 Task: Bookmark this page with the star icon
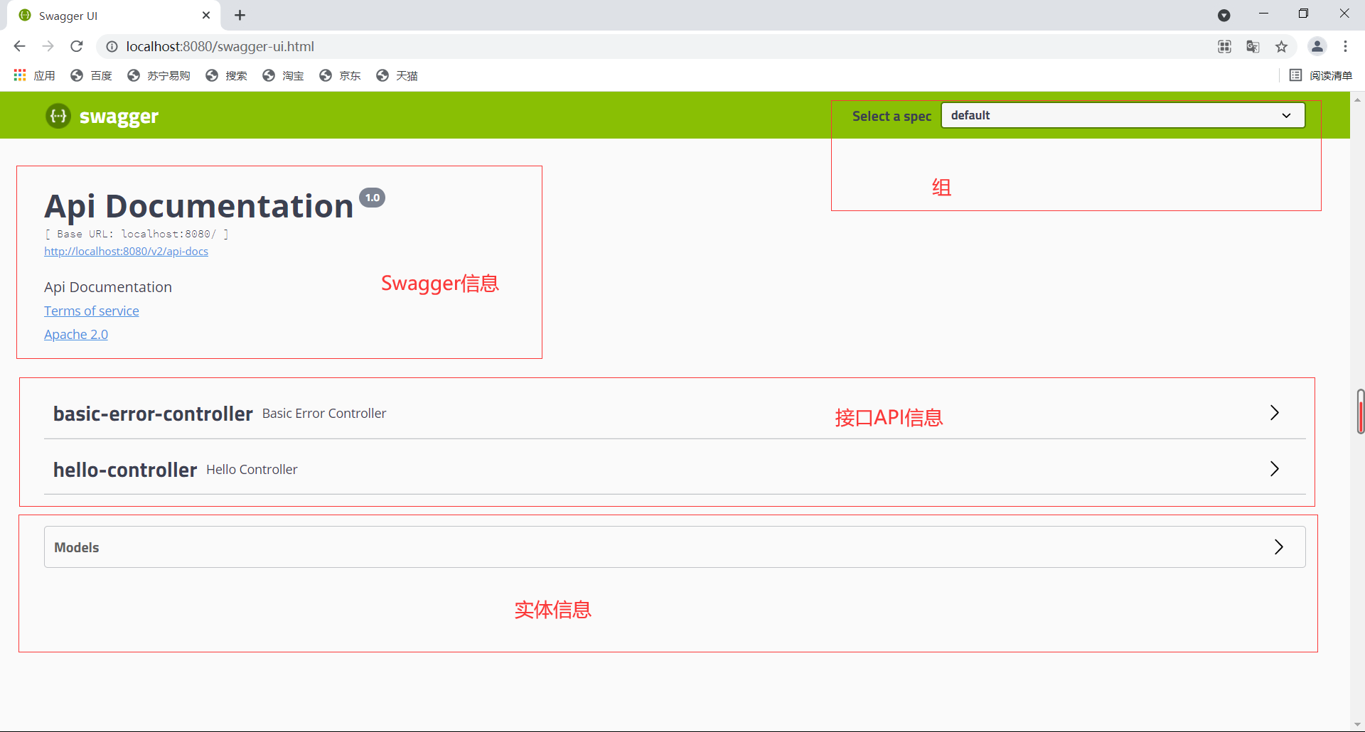pos(1282,46)
